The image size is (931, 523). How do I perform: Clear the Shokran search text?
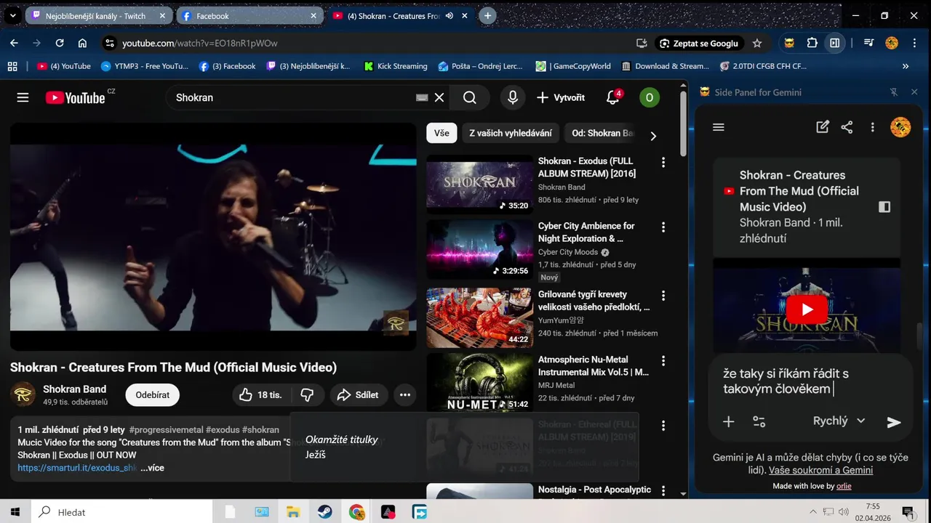tap(439, 97)
